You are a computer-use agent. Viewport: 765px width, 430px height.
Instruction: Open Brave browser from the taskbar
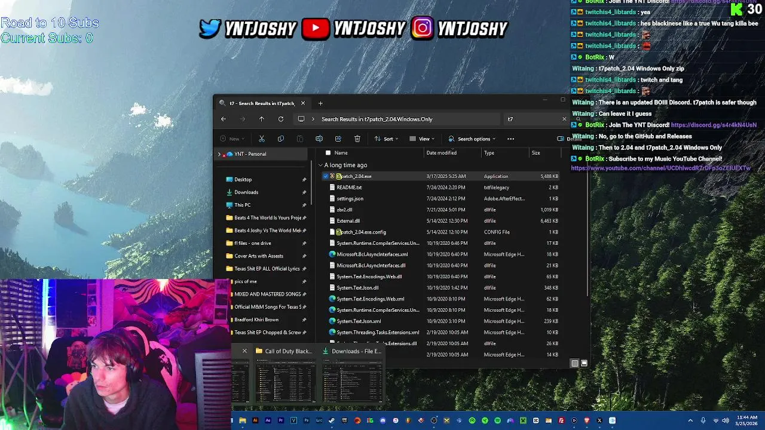[587, 420]
